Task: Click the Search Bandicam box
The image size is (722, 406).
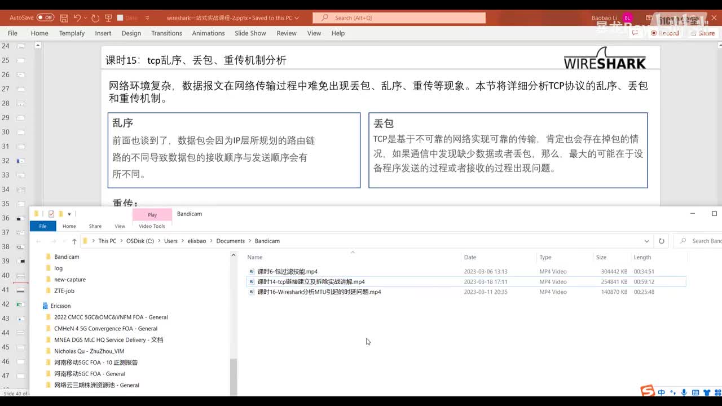Action: [x=698, y=241]
